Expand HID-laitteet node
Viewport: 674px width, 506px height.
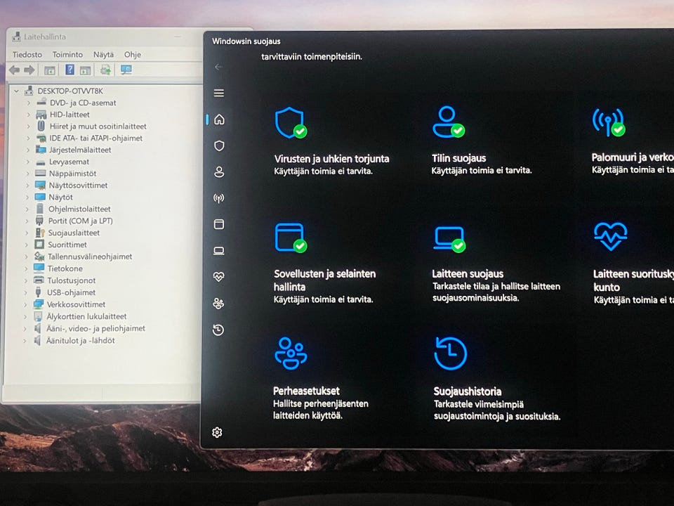point(29,115)
